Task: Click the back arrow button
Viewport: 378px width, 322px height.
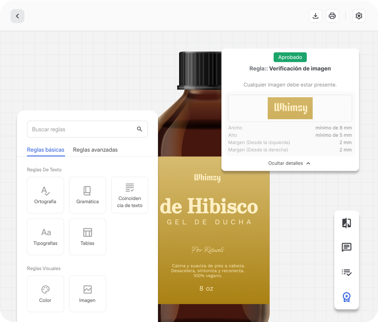Action: tap(17, 16)
